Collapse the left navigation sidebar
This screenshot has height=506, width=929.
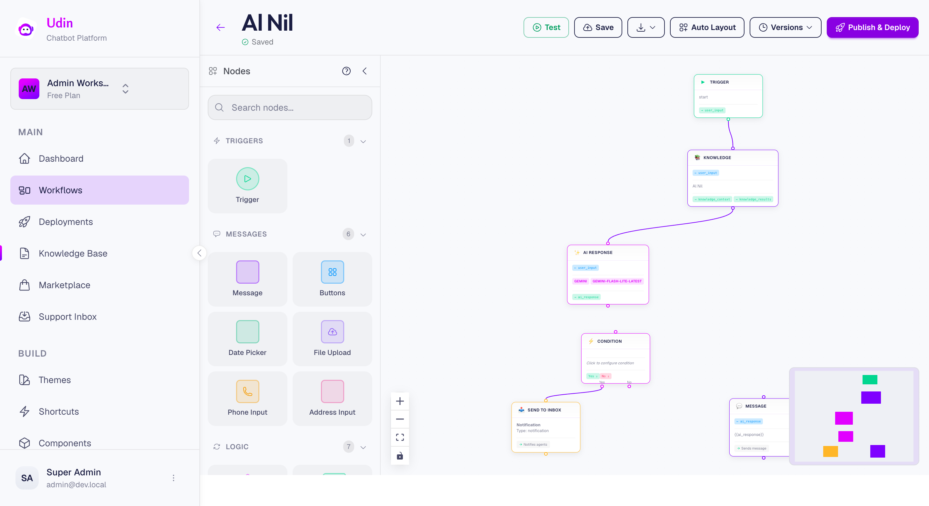click(x=199, y=253)
